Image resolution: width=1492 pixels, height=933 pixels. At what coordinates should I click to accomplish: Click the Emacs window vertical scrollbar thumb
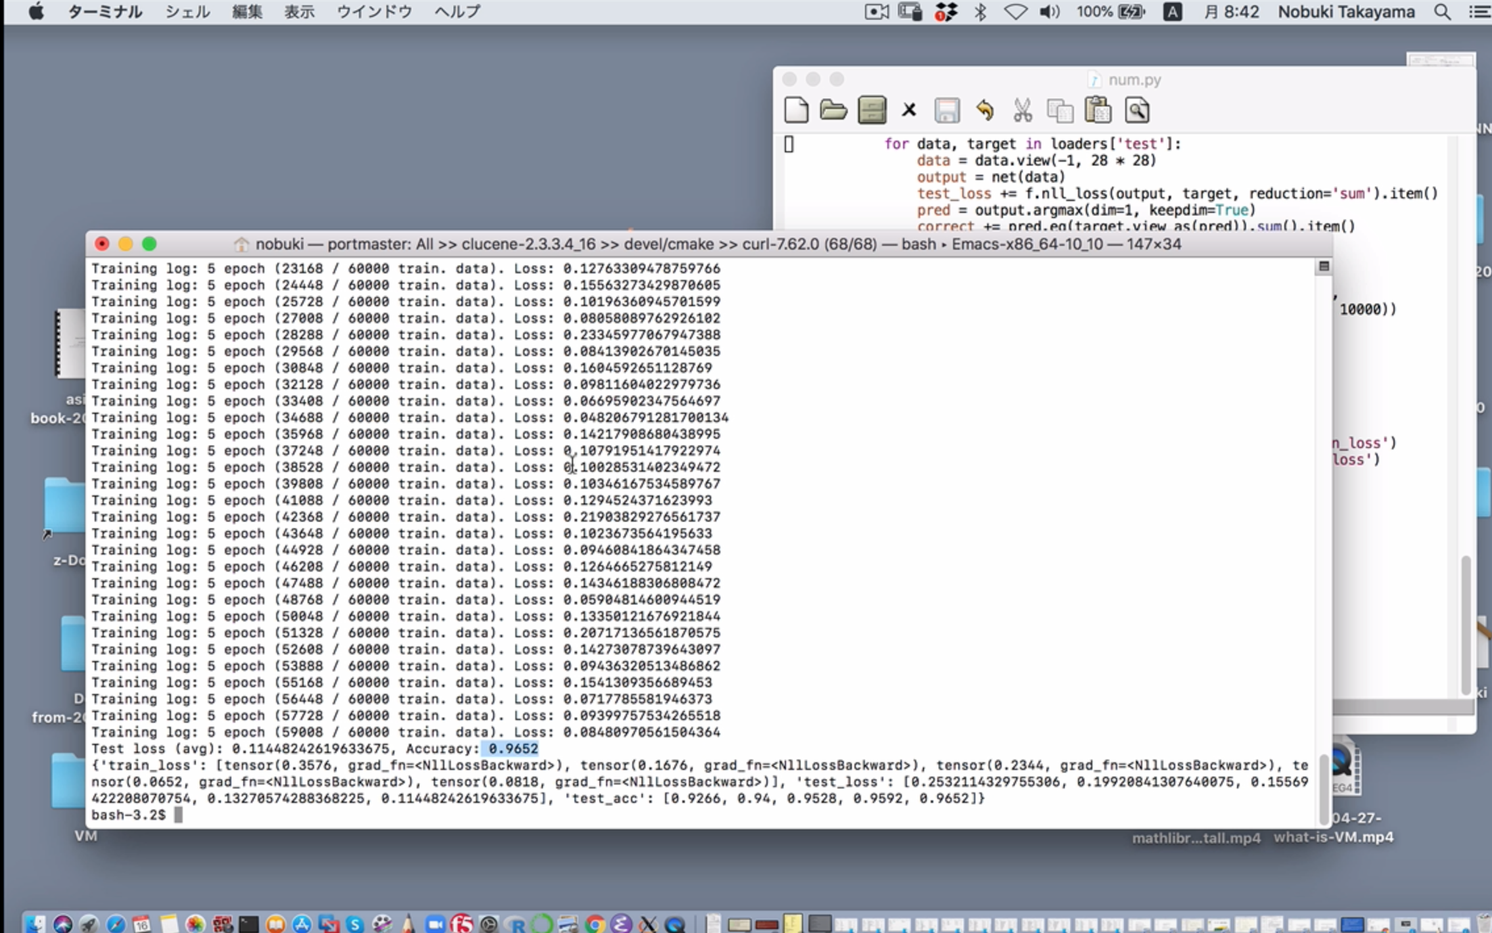[x=1465, y=625]
